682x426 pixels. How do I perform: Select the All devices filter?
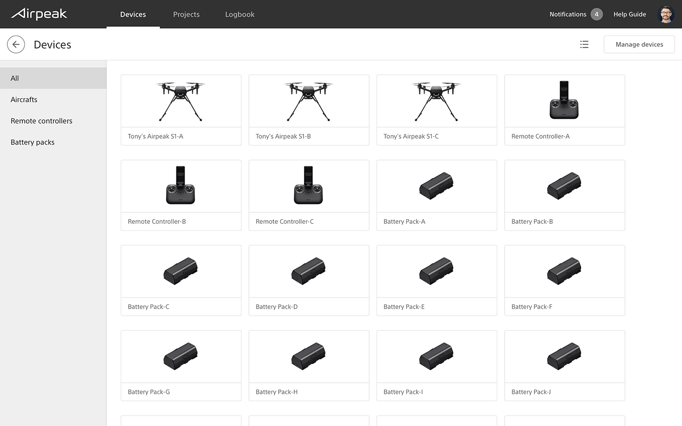[15, 78]
